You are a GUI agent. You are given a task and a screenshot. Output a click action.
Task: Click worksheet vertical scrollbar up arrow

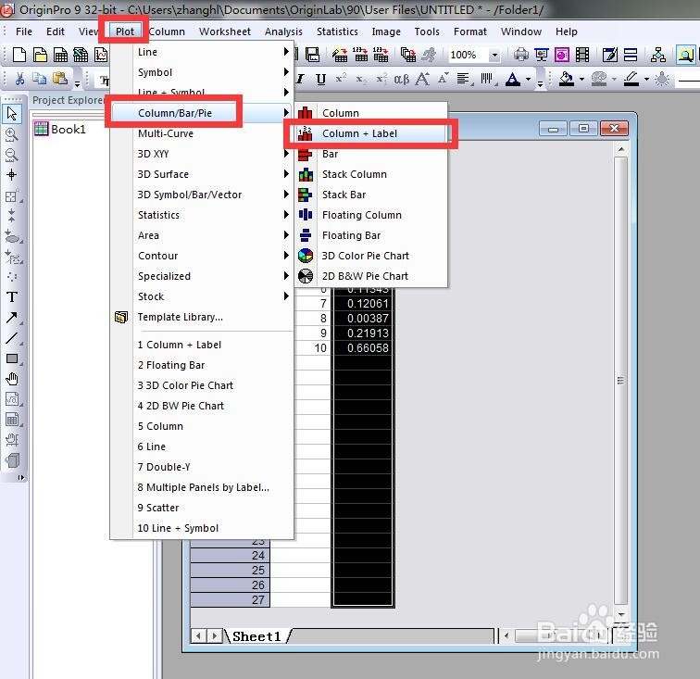tap(621, 149)
